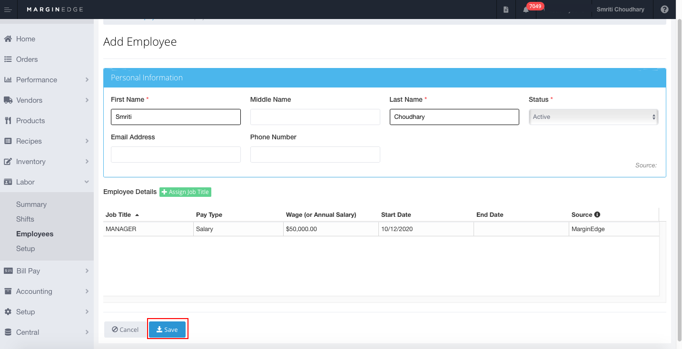682x349 pixels.
Task: Cancel adding the employee
Action: click(125, 330)
